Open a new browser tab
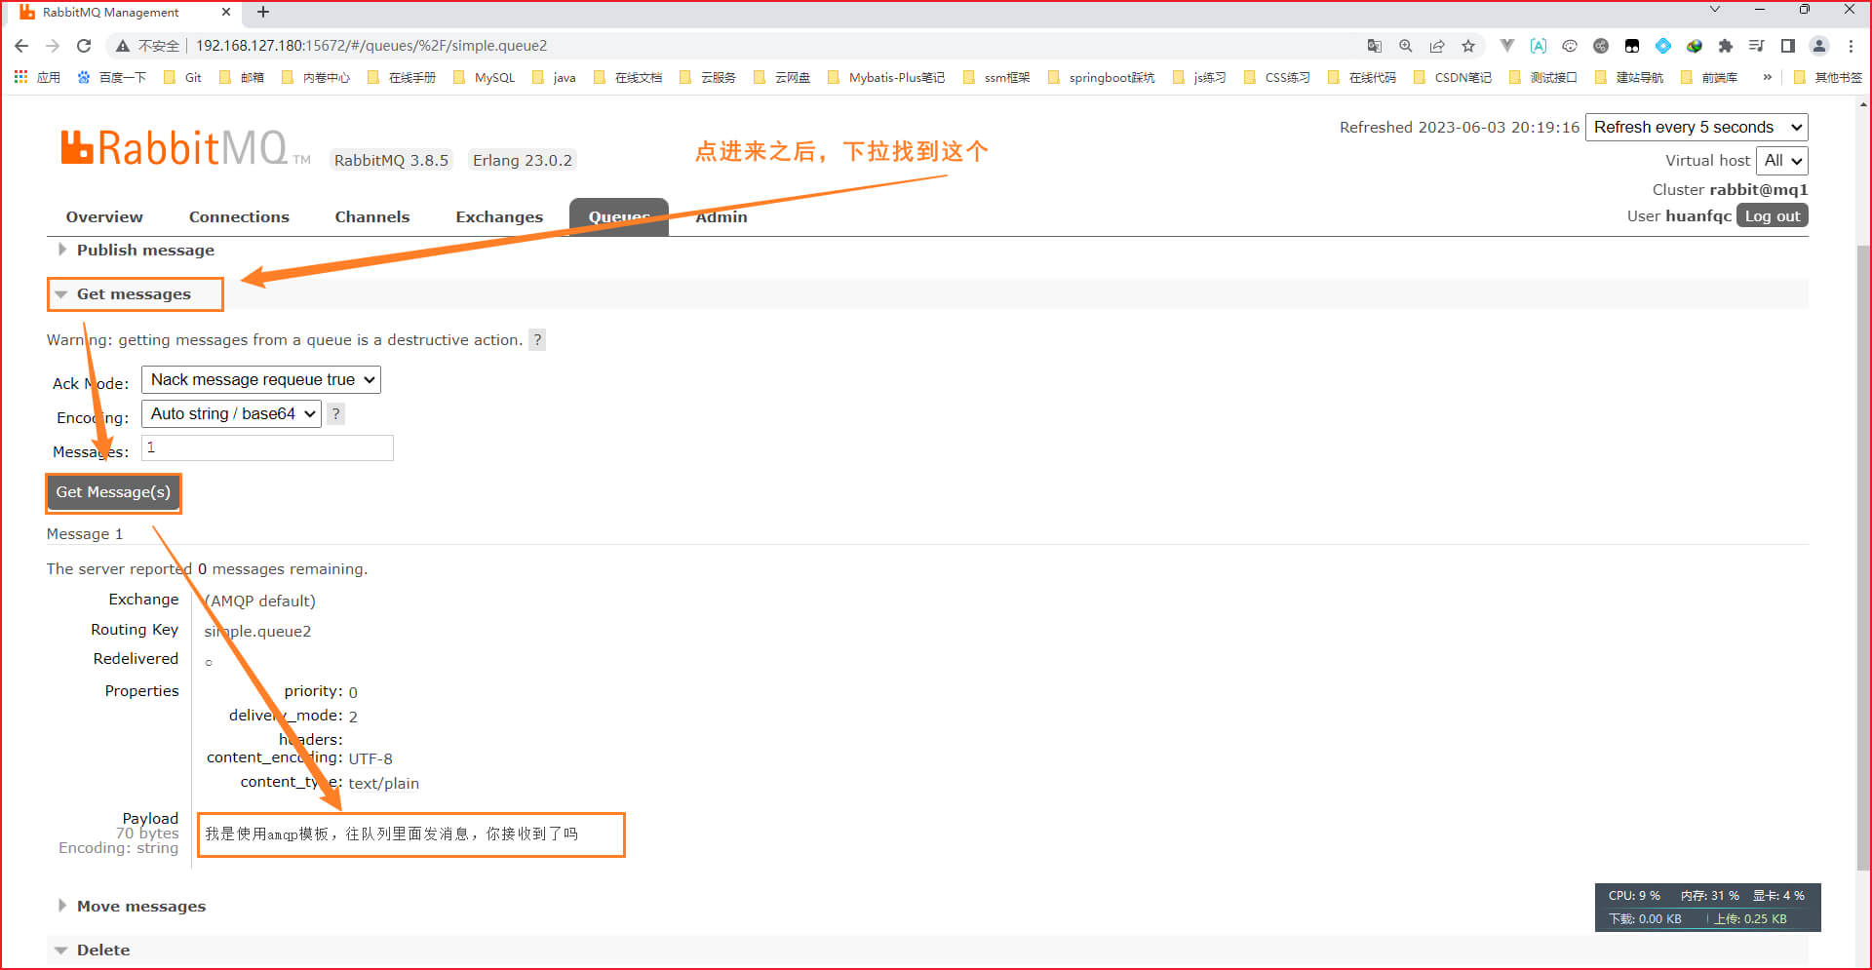 263,13
